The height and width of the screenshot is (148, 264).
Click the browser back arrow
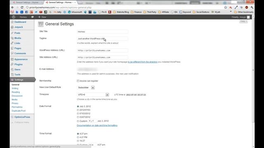pos(12,7)
